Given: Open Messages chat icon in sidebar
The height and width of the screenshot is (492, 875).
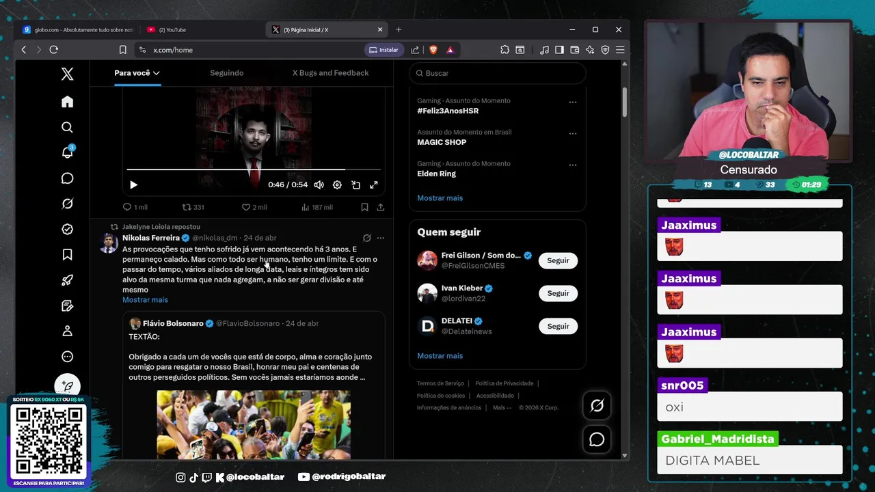Looking at the screenshot, I should (x=67, y=178).
